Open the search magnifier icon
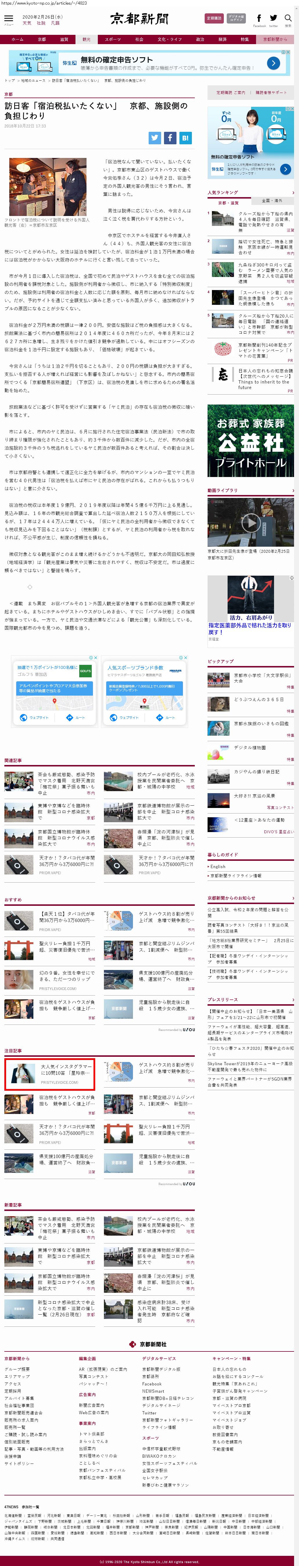The height and width of the screenshot is (1566, 299). coord(288,19)
